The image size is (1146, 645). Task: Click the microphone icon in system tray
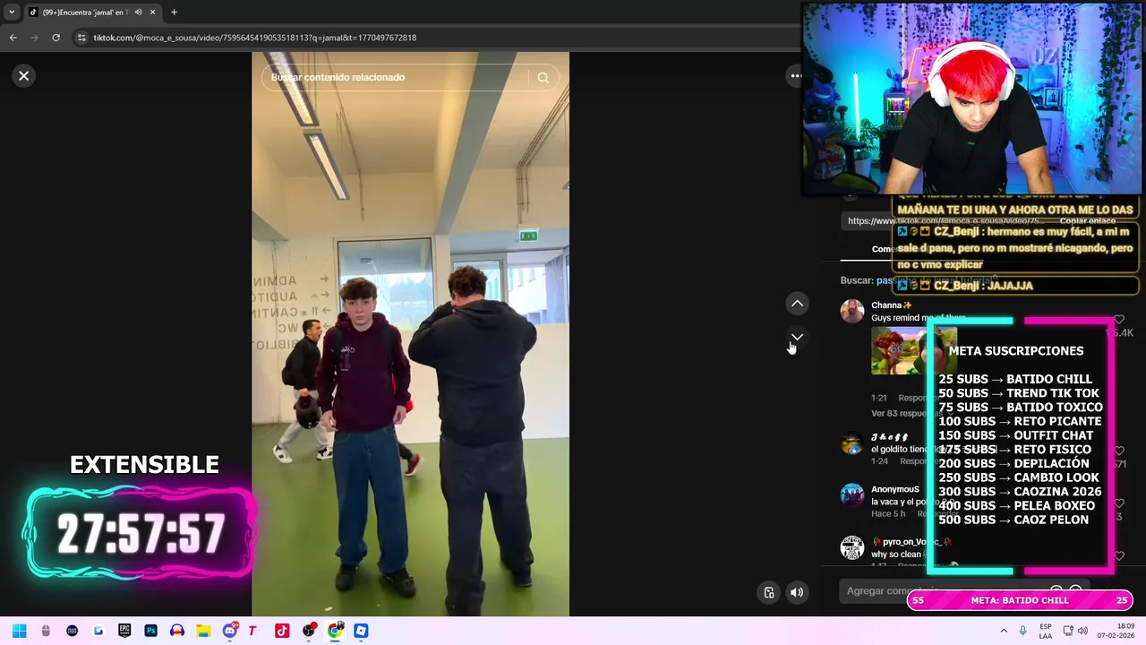coord(1022,631)
